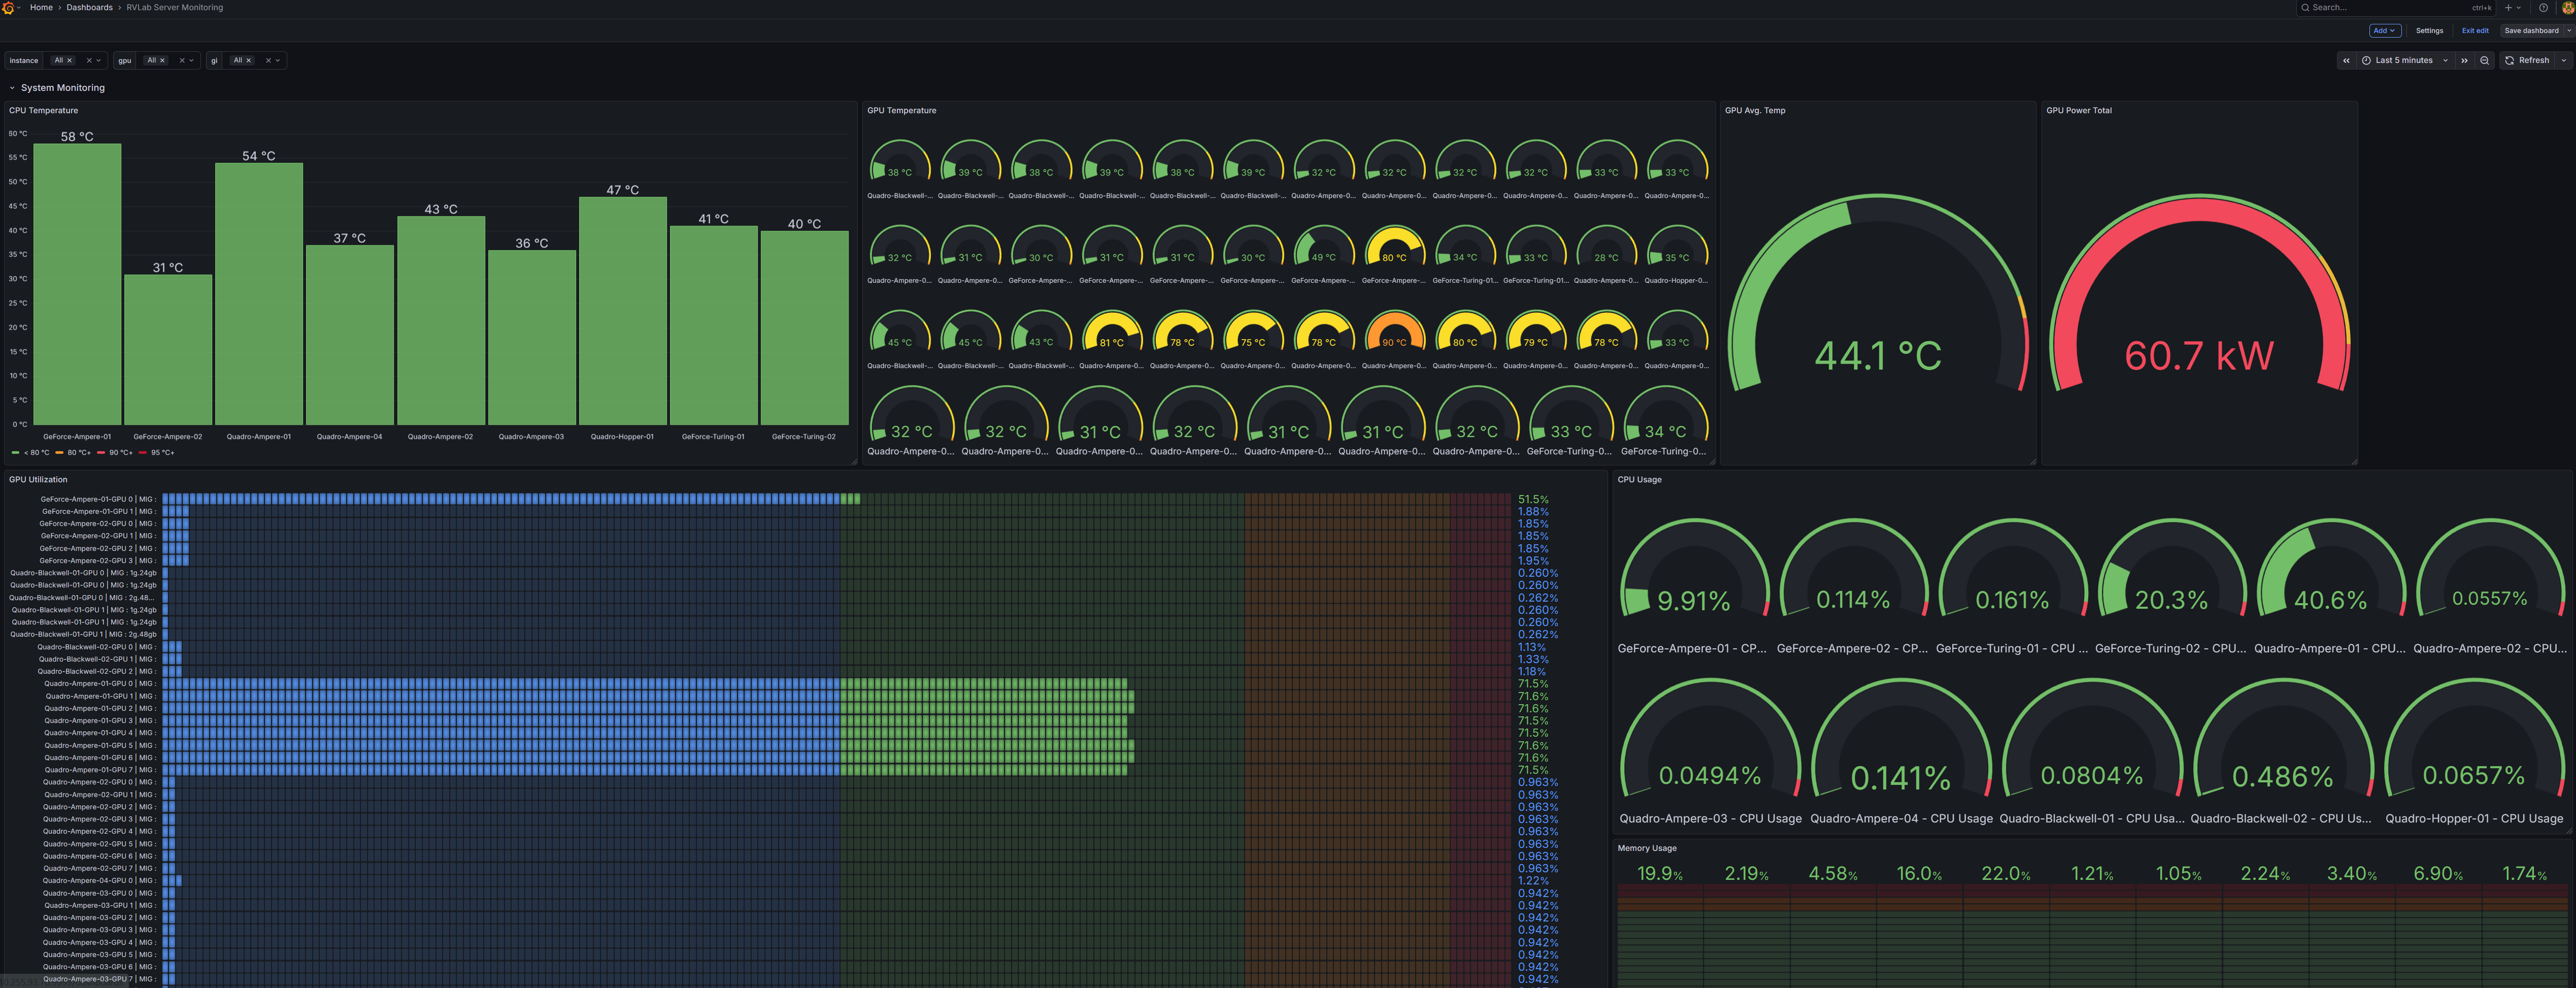Open the dashboard Settings

point(2429,30)
